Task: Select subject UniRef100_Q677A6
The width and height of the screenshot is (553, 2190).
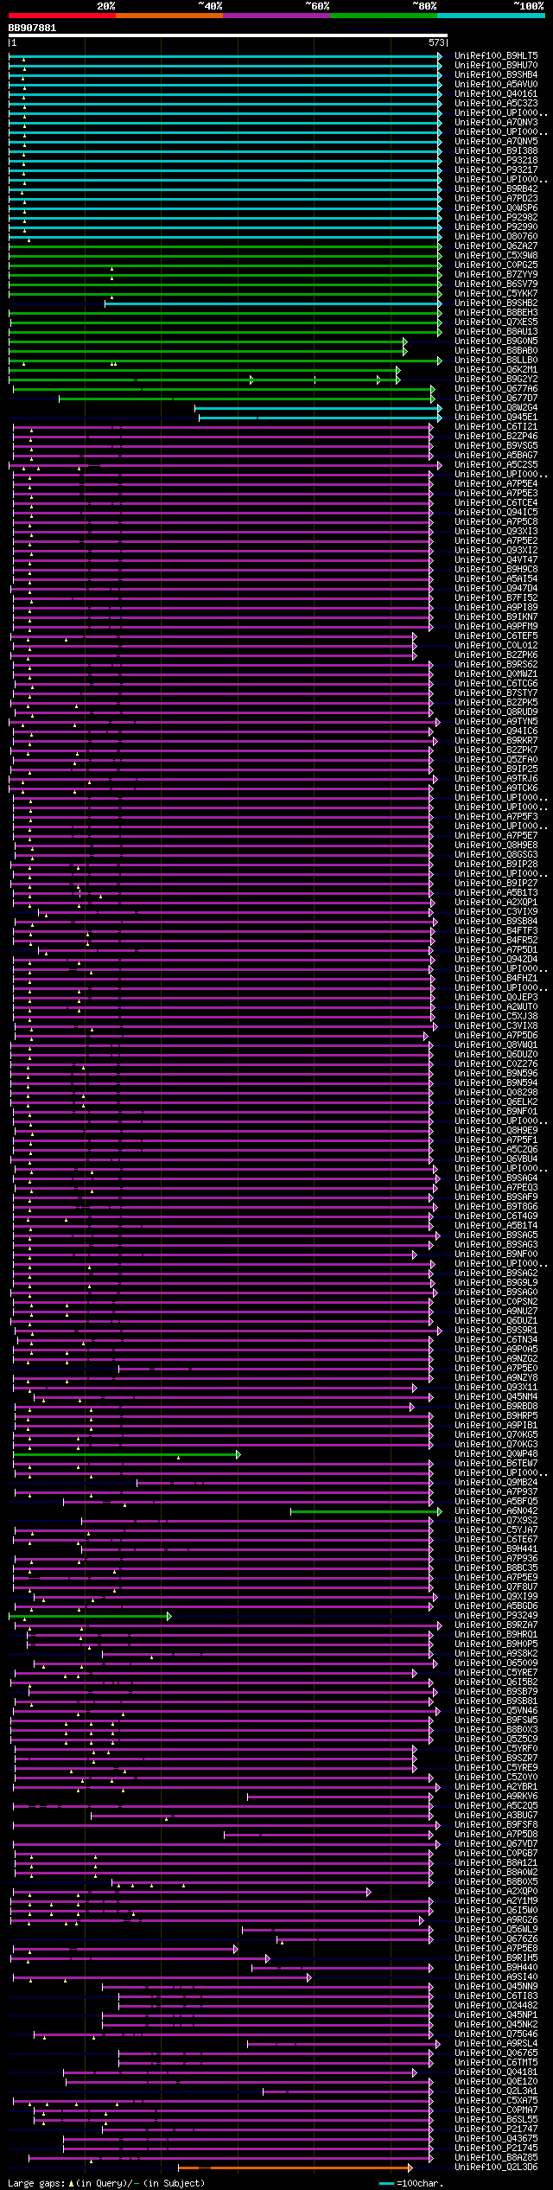Action: coord(496,389)
